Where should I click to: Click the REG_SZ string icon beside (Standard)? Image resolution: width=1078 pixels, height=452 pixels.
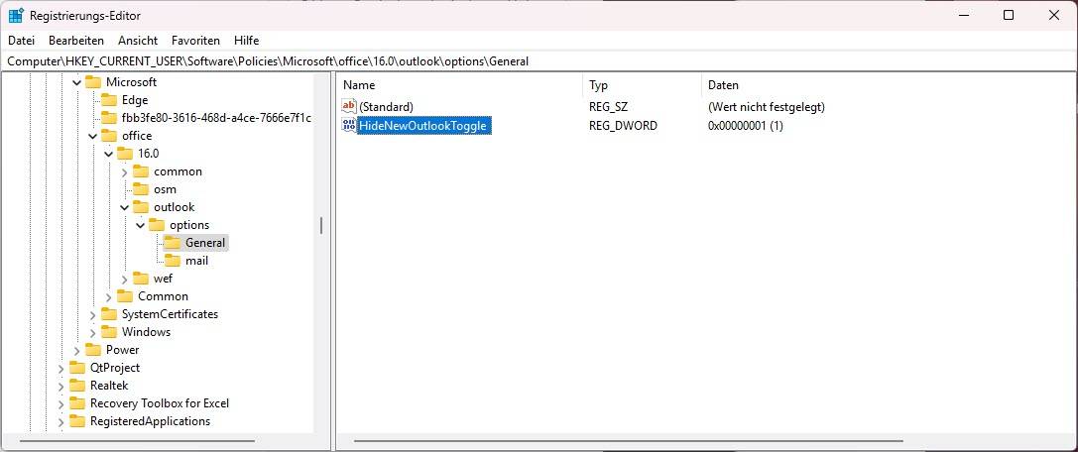click(x=348, y=106)
